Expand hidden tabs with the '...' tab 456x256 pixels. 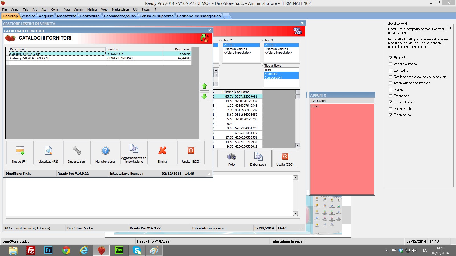coord(227,16)
